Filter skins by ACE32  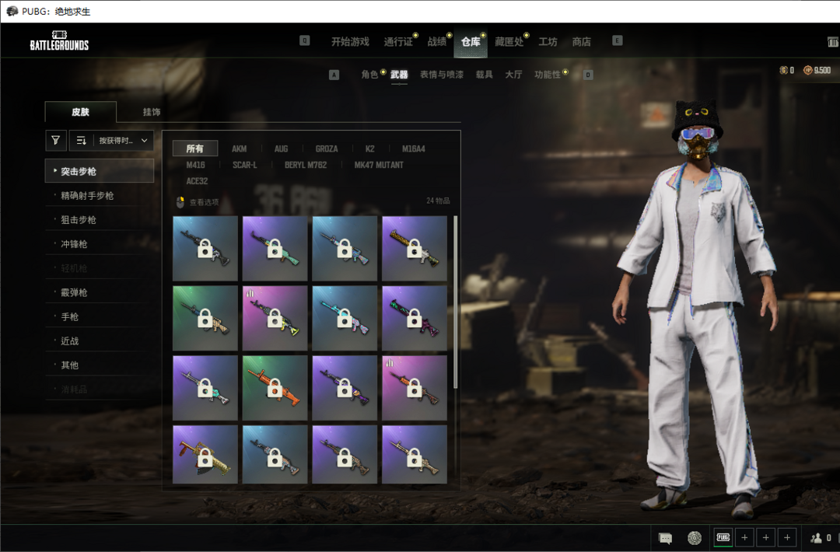[197, 181]
